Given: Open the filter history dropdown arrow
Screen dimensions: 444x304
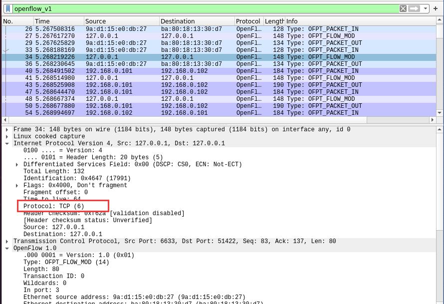Looking at the screenshot, I should click(425, 9).
